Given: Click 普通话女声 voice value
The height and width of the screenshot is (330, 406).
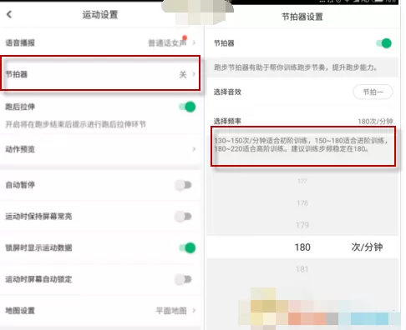Looking at the screenshot, I should click(x=167, y=43).
